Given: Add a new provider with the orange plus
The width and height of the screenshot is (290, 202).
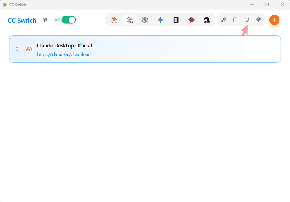Looking at the screenshot, I should (x=274, y=20).
